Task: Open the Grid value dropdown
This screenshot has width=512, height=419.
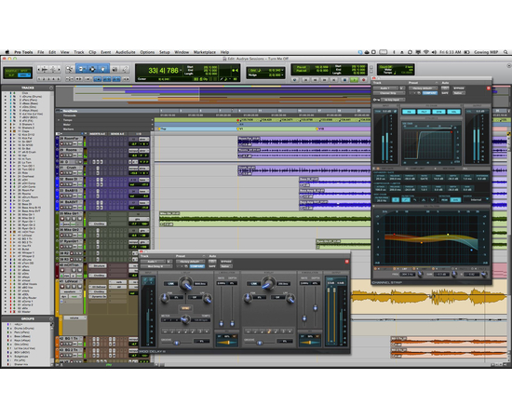Action: coord(282,70)
